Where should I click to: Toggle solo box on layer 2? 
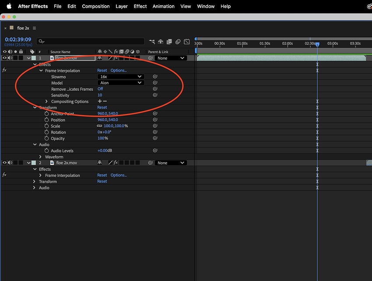pos(15,163)
